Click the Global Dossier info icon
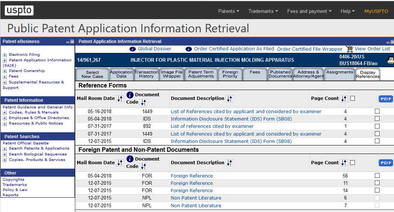 point(132,48)
